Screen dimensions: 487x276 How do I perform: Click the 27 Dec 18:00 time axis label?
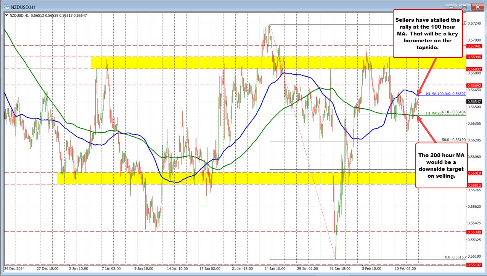[48, 268]
